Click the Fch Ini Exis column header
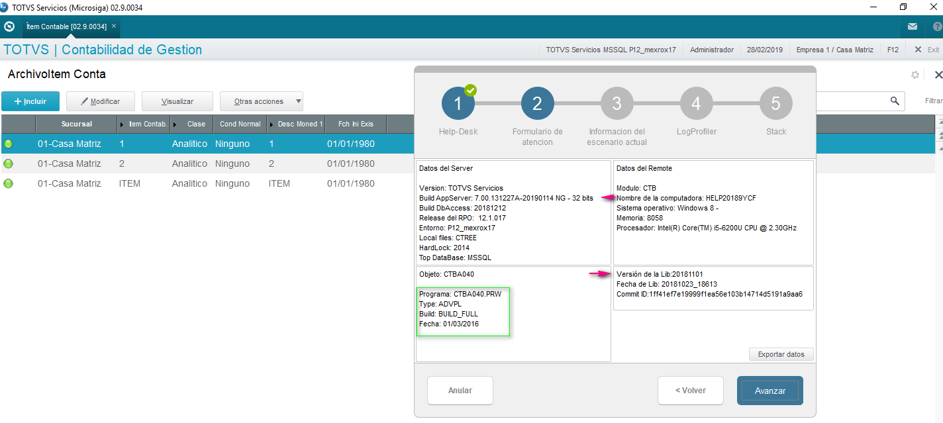 tap(356, 124)
